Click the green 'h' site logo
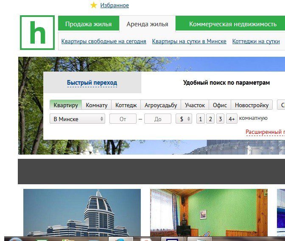This screenshot has height=241, width=285. tap(37, 33)
